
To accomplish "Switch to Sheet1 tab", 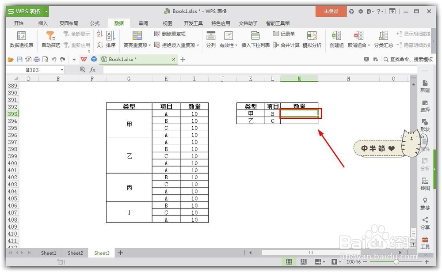I will (x=49, y=253).
